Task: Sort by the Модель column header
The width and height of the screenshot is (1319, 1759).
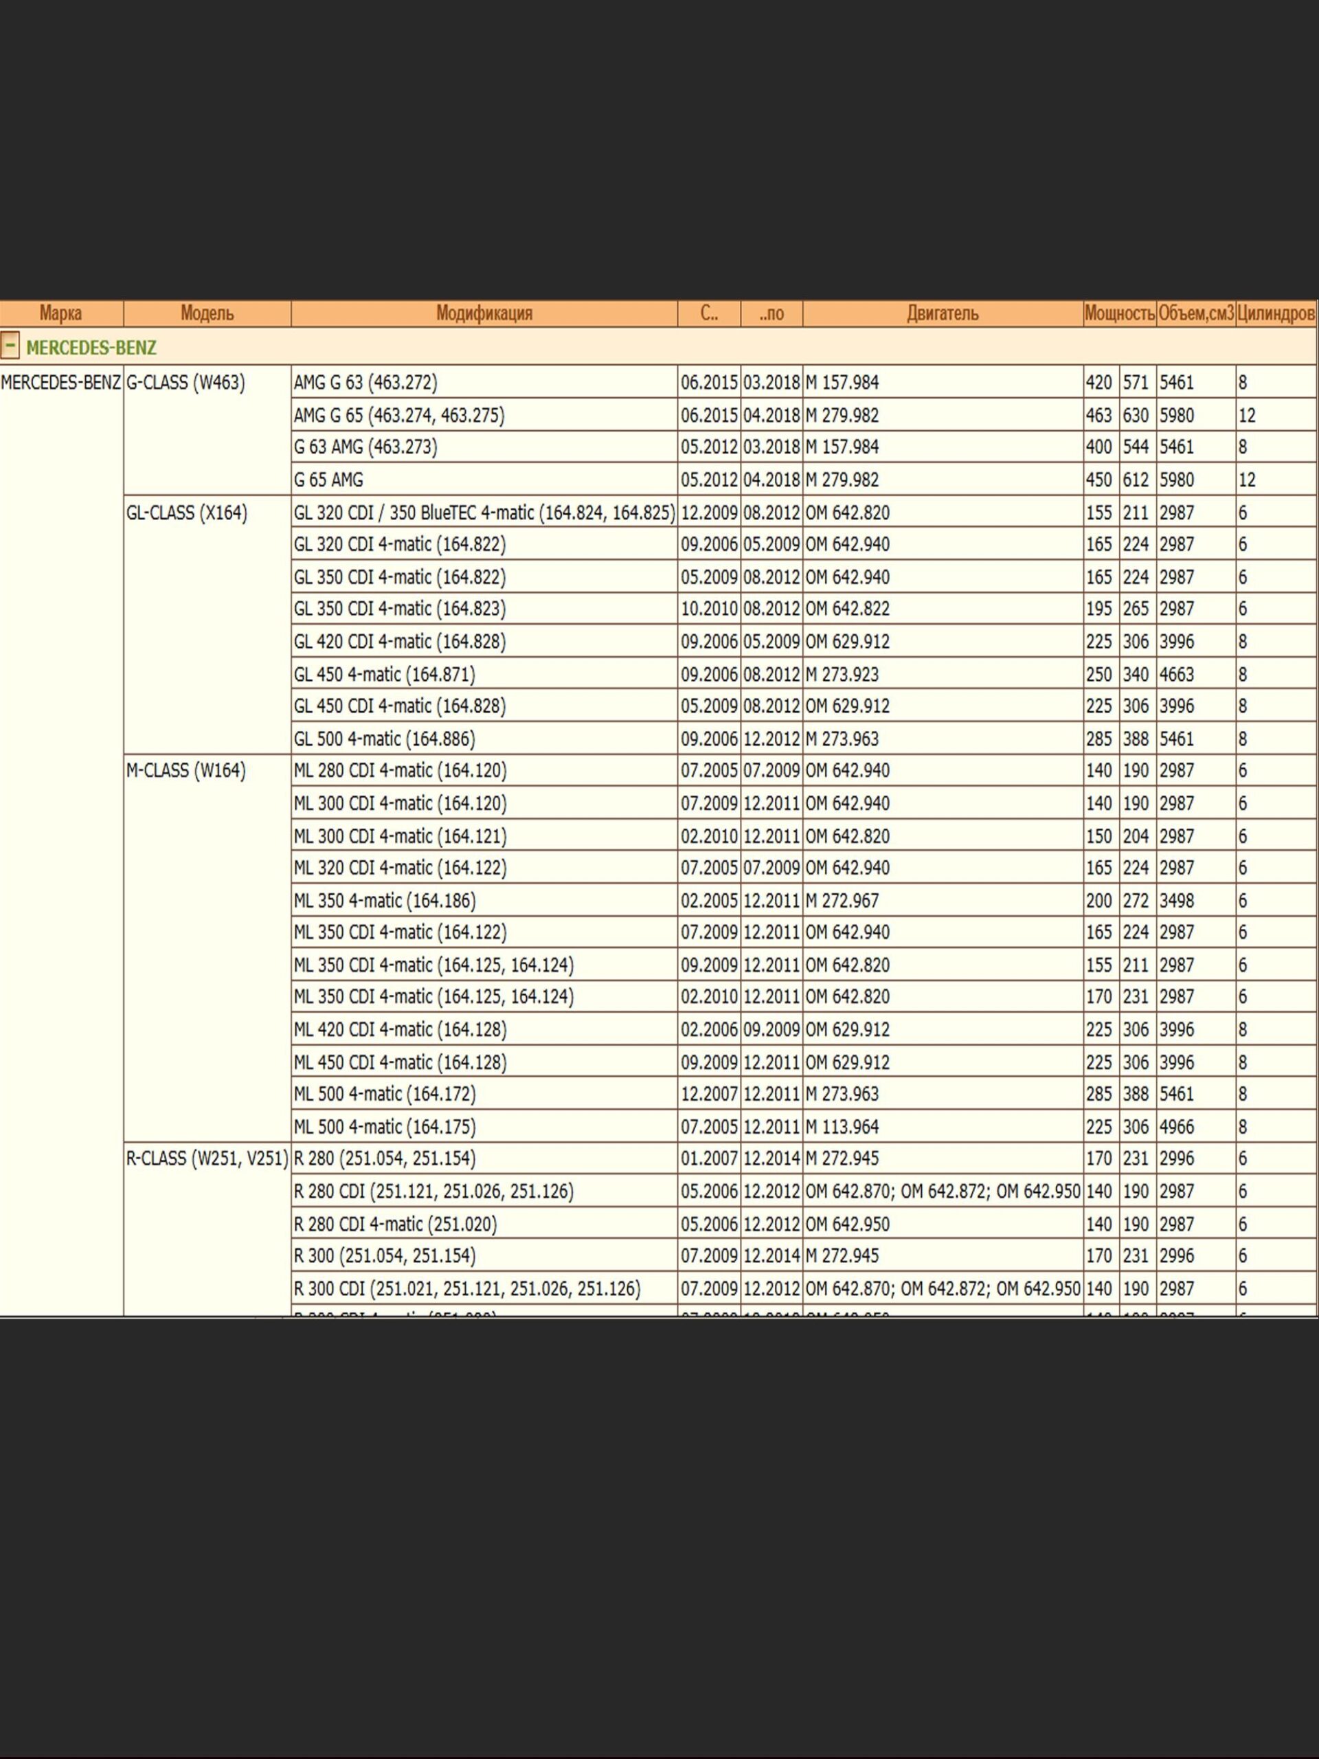Action: [x=207, y=313]
